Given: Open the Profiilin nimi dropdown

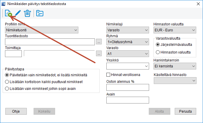Looking at the screenshot, I should pos(42,30).
